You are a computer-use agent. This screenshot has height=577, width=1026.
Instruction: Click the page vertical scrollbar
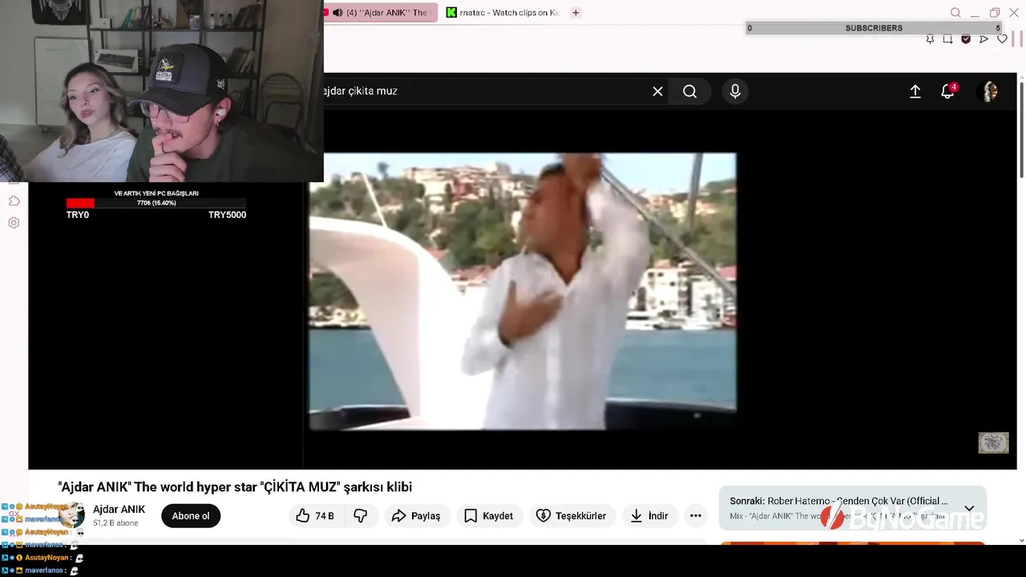coord(1021,128)
